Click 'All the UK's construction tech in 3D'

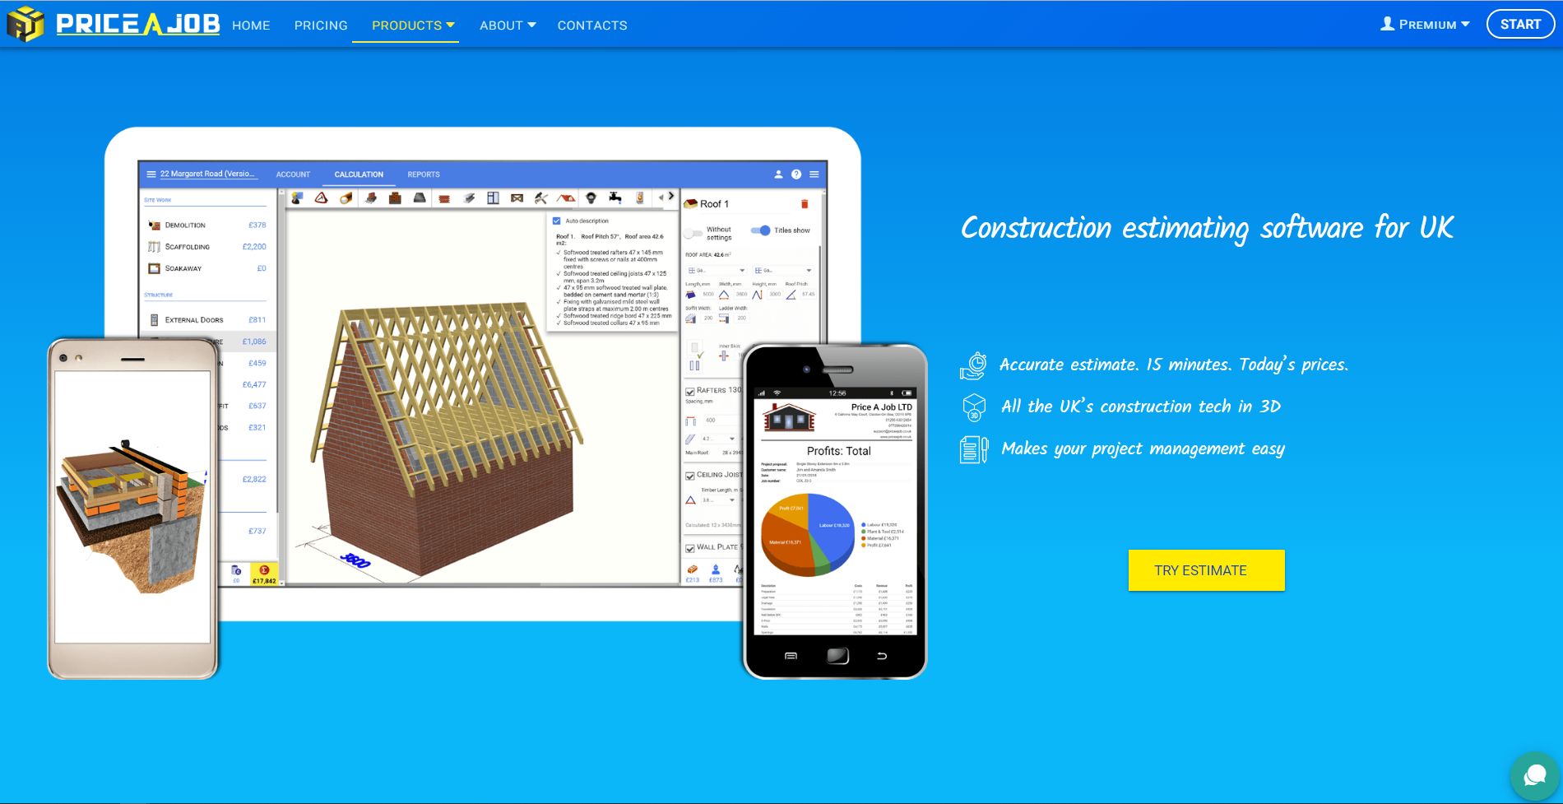pyautogui.click(x=1141, y=407)
